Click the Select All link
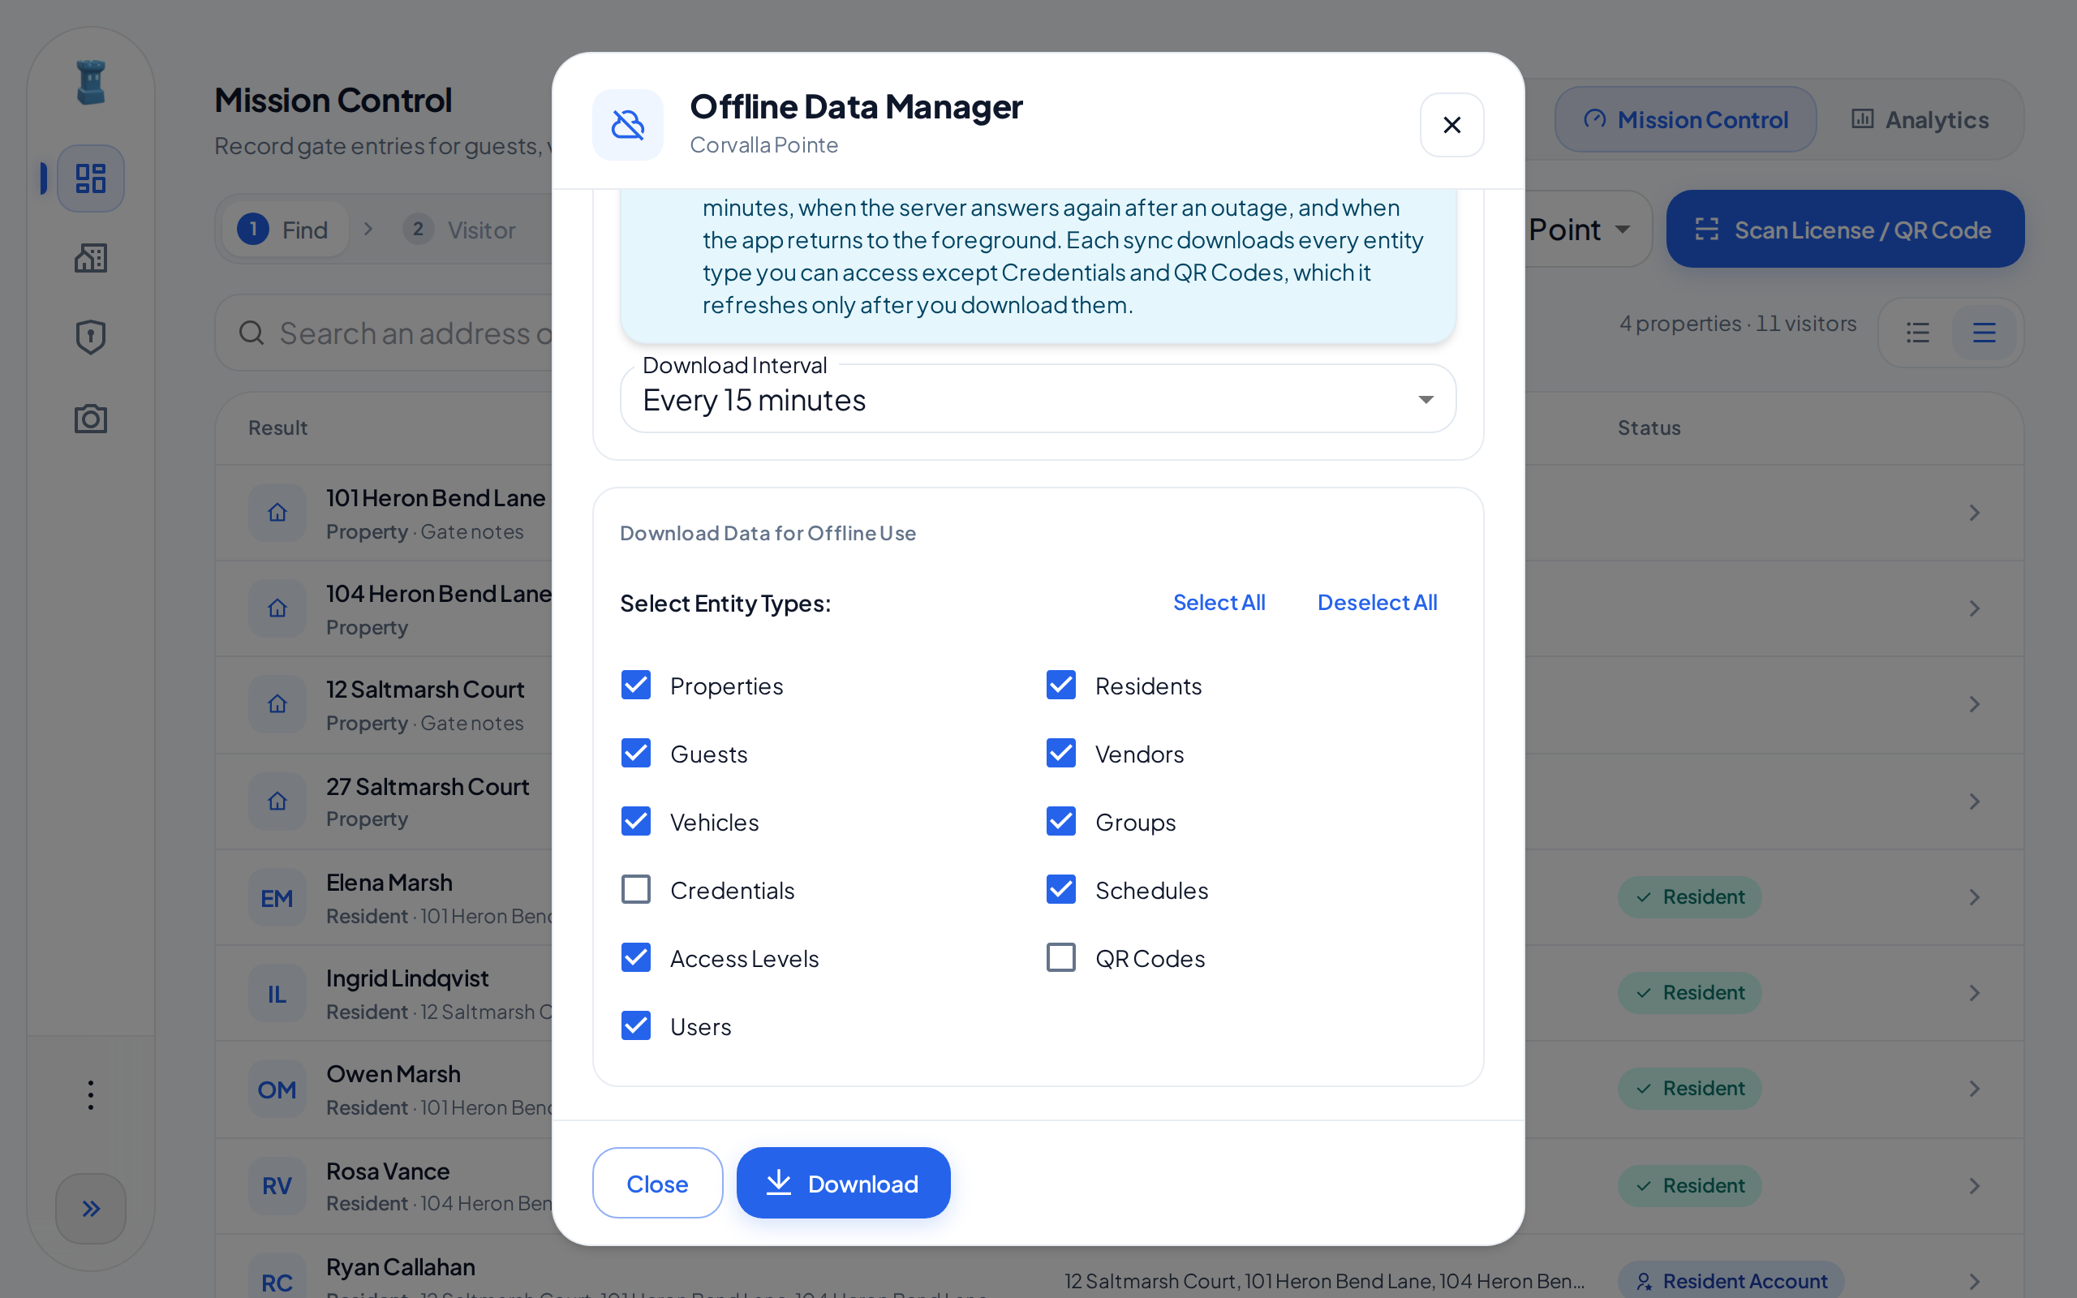 point(1219,603)
